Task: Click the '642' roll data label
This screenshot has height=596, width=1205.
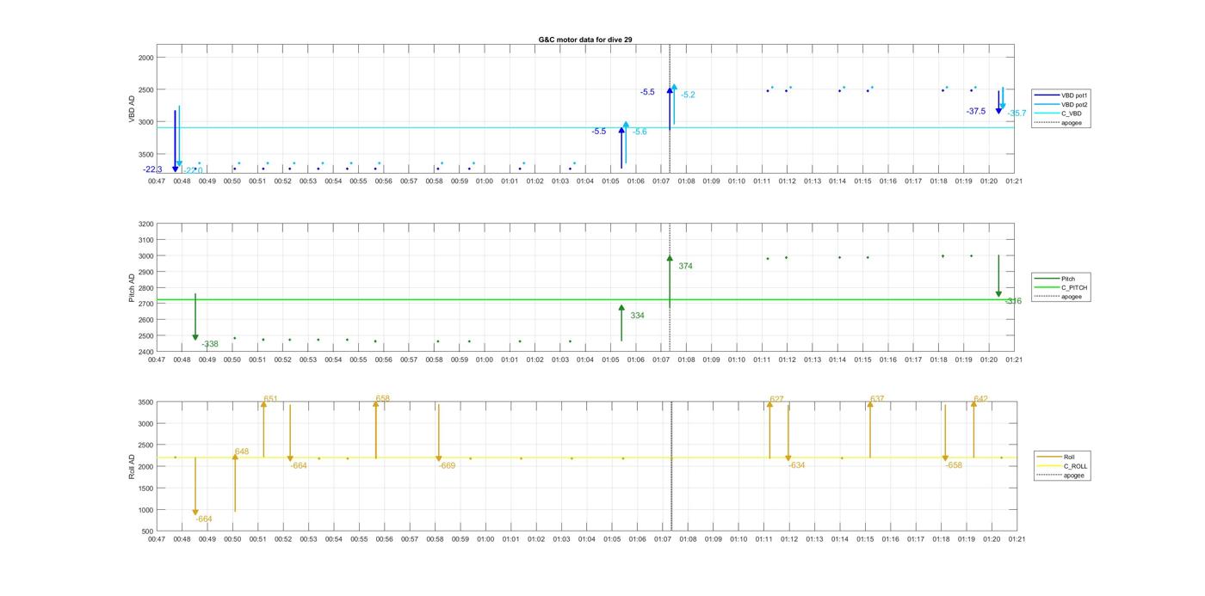Action: (x=980, y=399)
